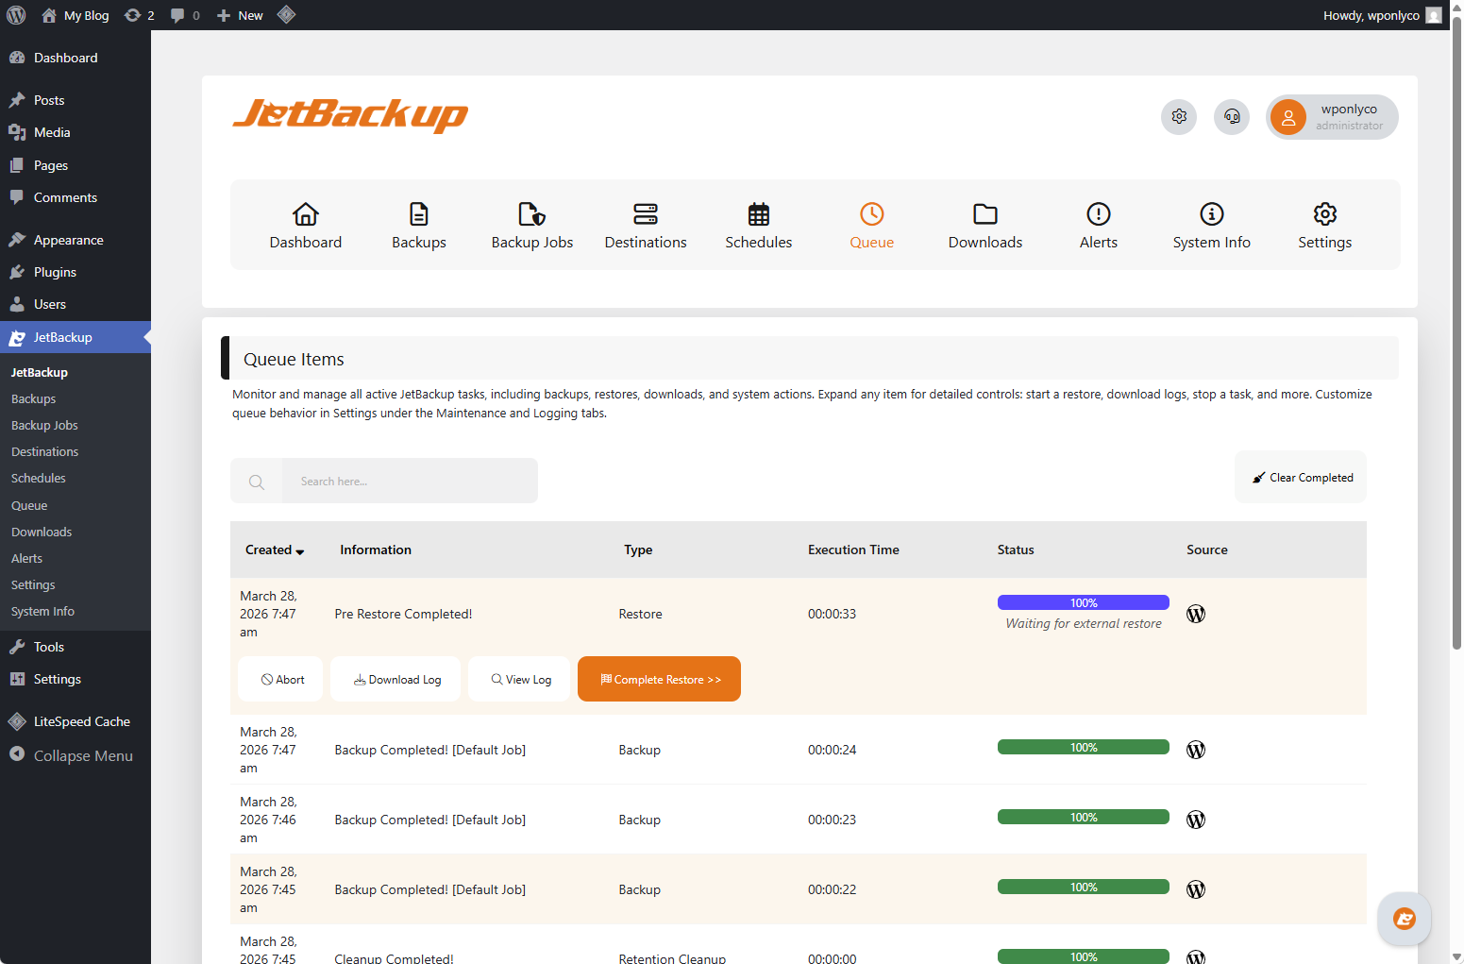Click the search magnifier icon
1464x964 pixels.
click(257, 482)
